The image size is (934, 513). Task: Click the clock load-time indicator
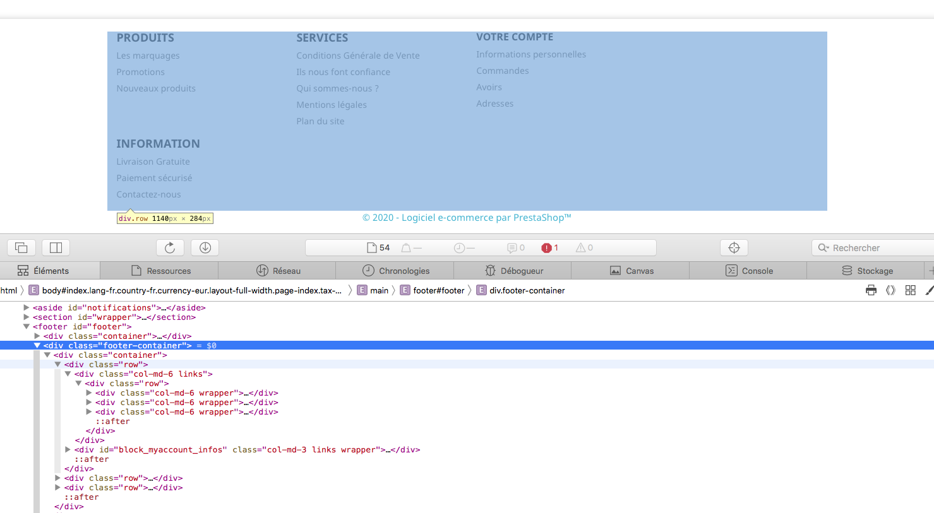tap(464, 248)
